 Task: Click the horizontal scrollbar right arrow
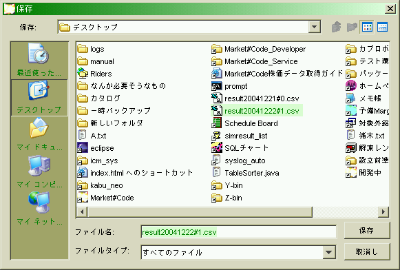[383, 212]
